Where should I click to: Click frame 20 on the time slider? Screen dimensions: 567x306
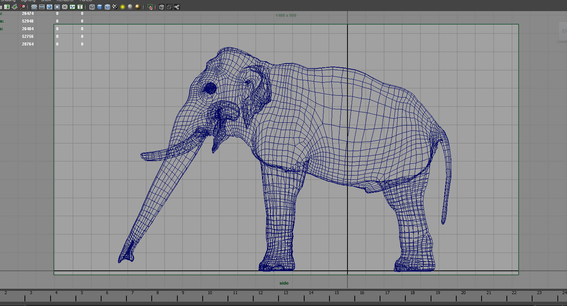pyautogui.click(x=463, y=293)
